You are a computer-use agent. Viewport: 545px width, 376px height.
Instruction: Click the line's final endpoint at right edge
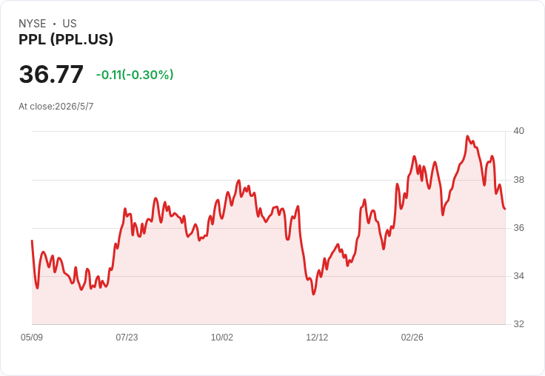[505, 209]
